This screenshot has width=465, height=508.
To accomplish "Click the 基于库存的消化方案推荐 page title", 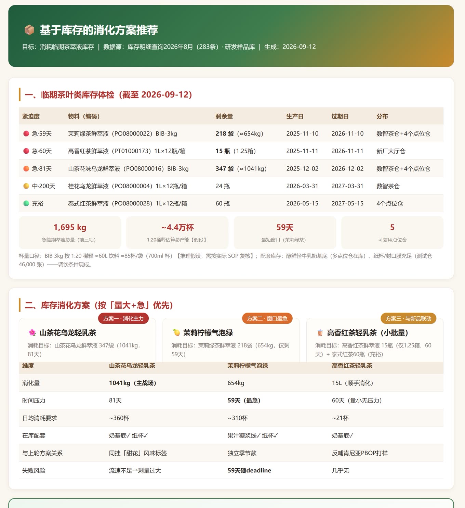I will pos(99,30).
